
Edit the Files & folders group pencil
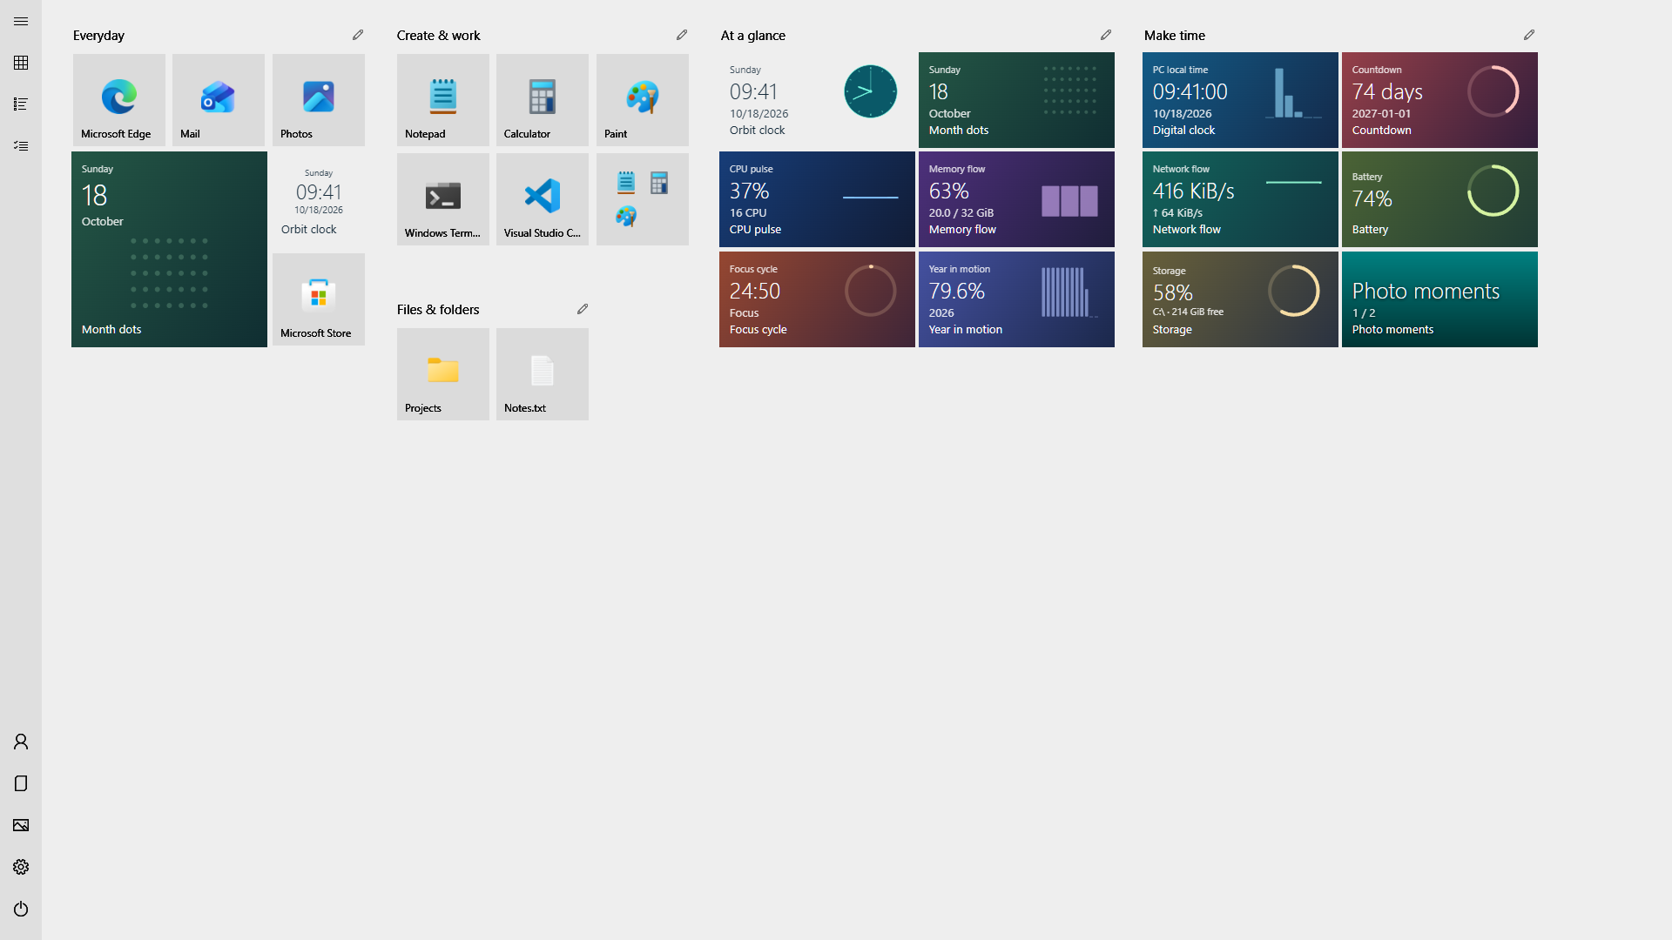click(583, 309)
